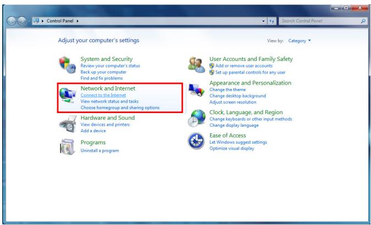Open Back up your computer

pyautogui.click(x=103, y=72)
